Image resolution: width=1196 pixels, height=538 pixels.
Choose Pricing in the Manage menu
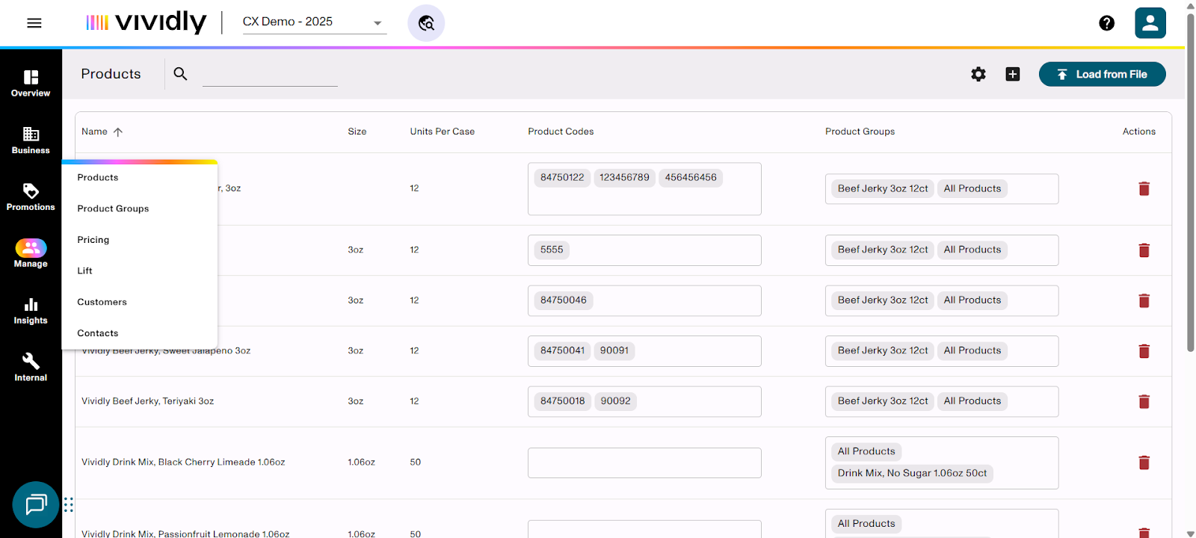click(93, 240)
